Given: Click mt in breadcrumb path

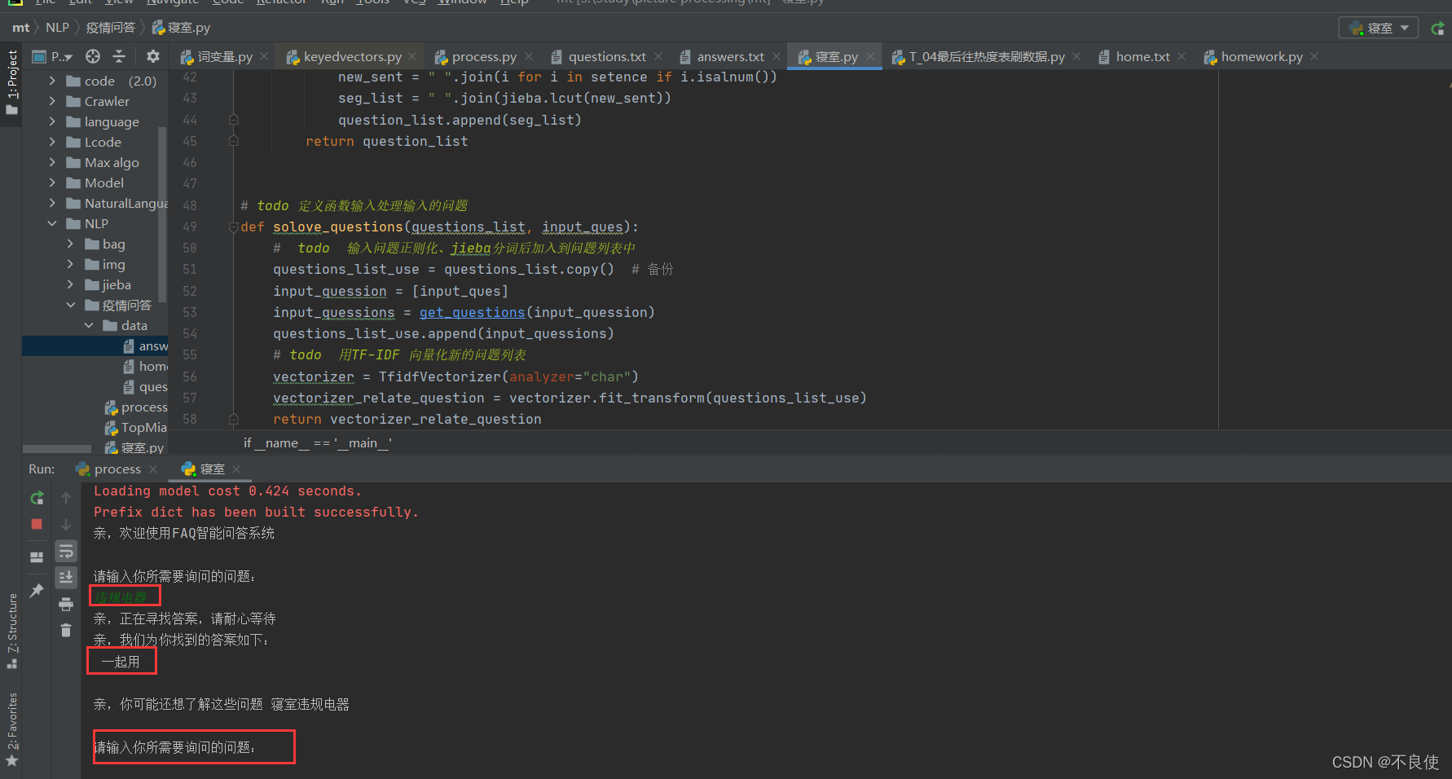Looking at the screenshot, I should point(21,27).
